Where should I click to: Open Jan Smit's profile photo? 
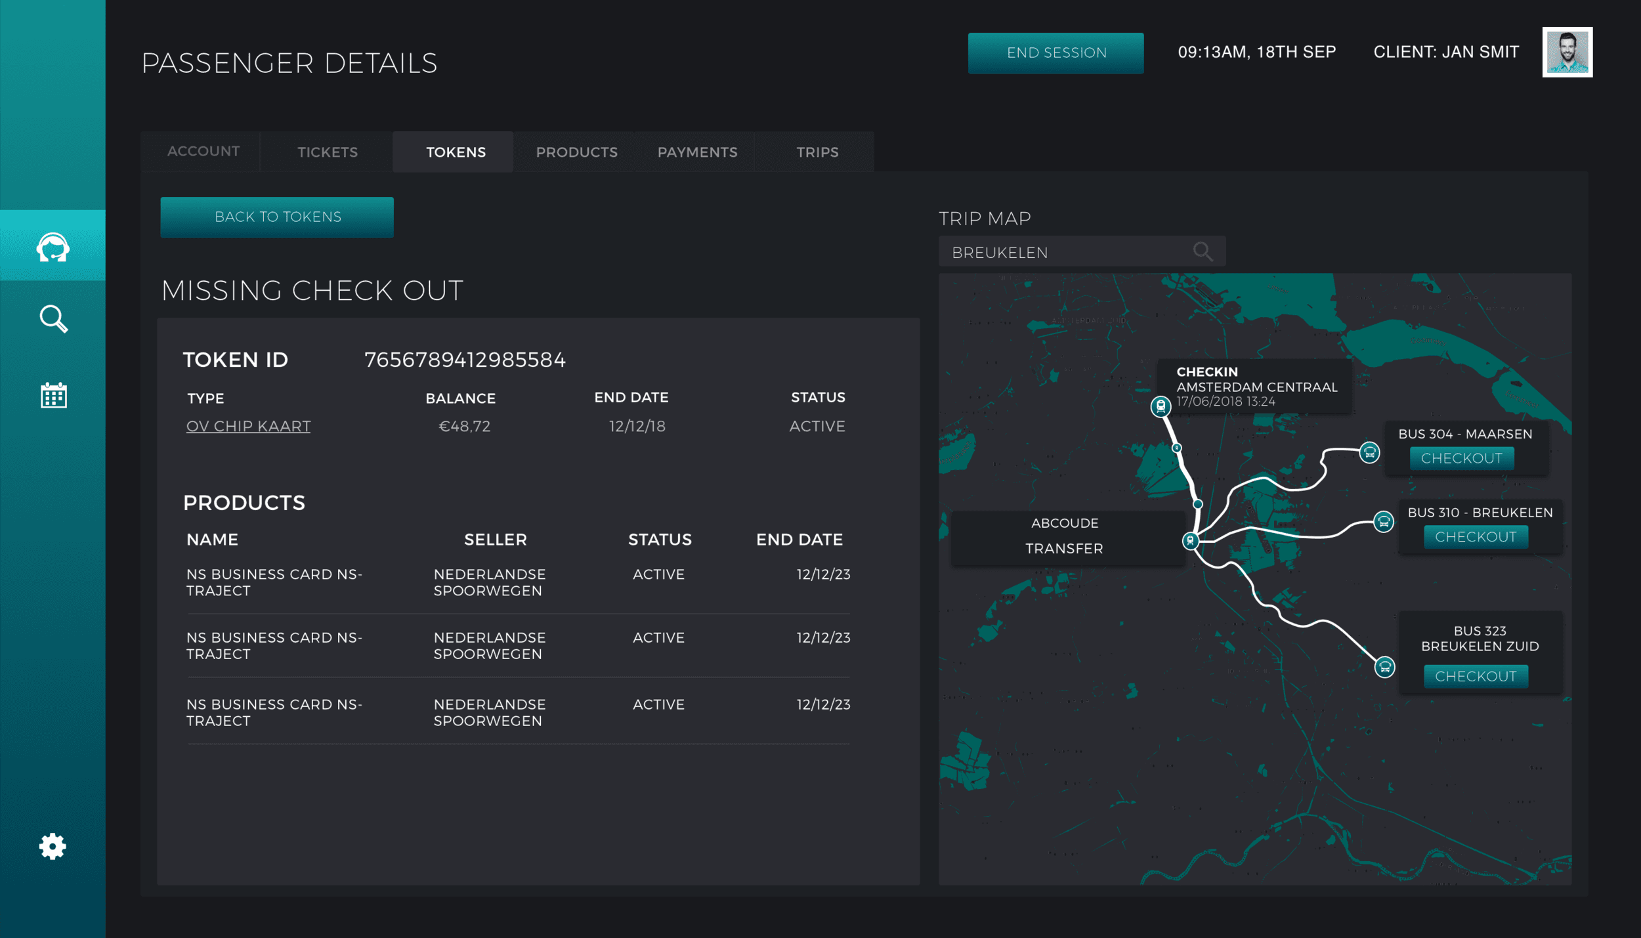click(1567, 52)
